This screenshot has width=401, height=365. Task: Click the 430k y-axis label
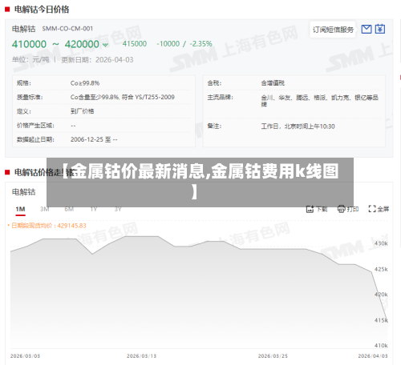coord(381,243)
